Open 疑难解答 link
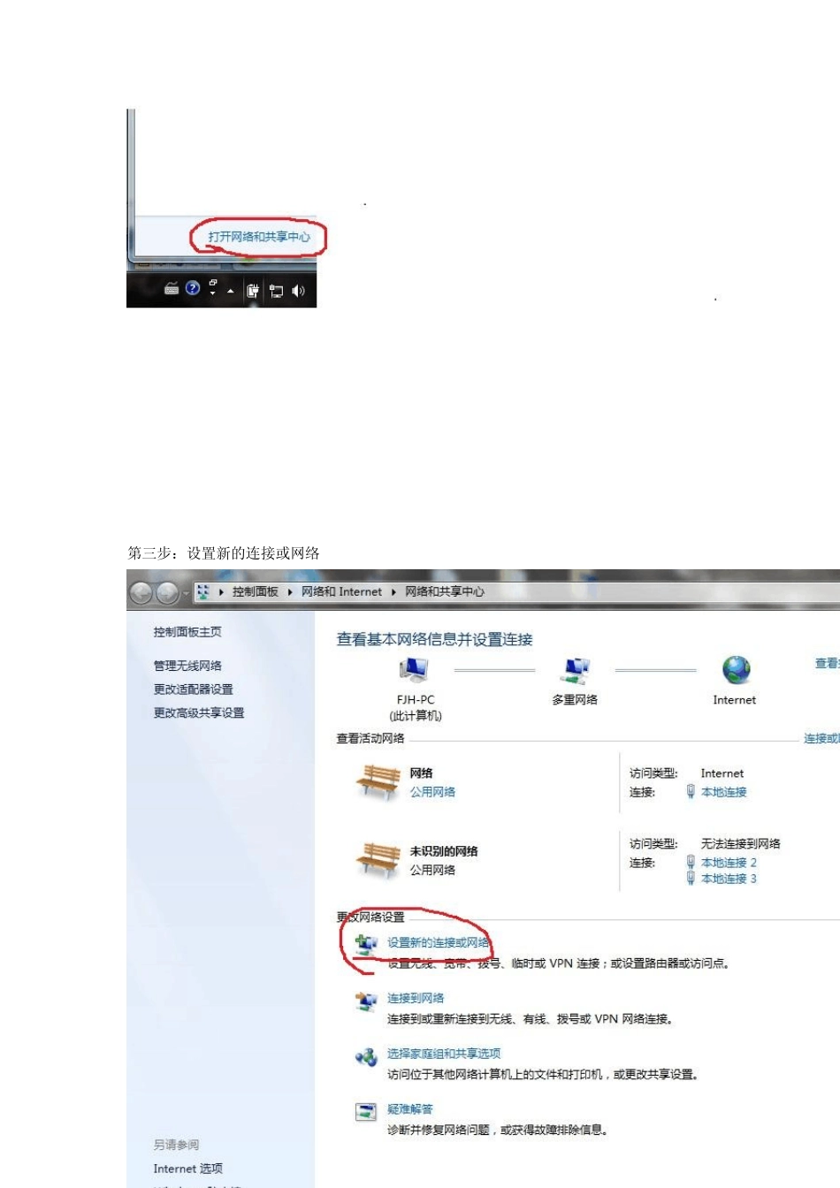The height and width of the screenshot is (1188, 840). point(410,1110)
